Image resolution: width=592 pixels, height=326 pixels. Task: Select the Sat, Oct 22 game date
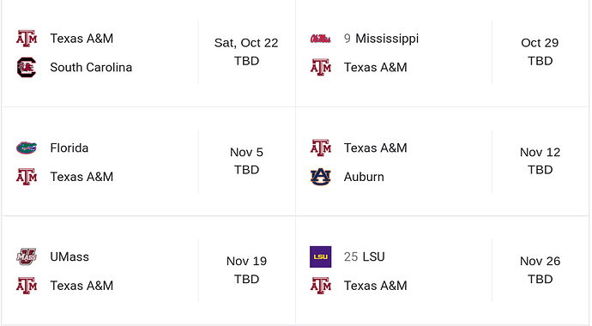(246, 43)
